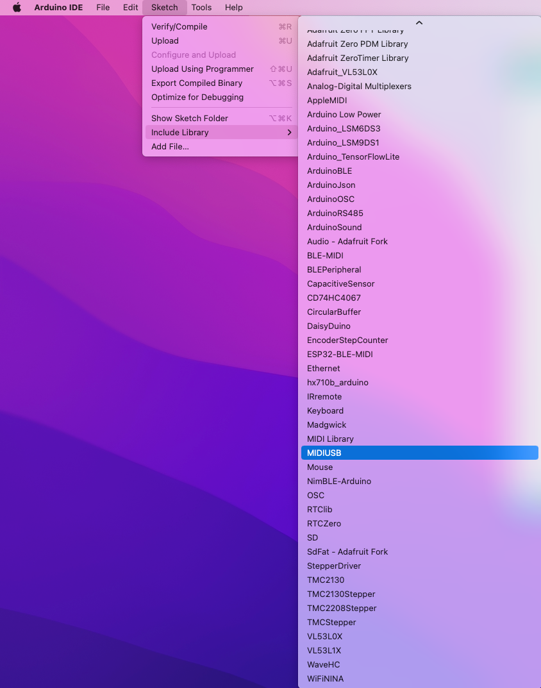Screen dimensions: 541x688
Task: Include the Adafruit ZeroTimer Library
Action: coord(420,58)
